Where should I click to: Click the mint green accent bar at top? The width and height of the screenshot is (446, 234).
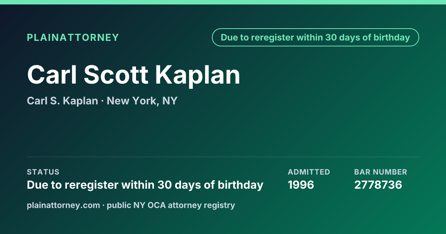pos(223,2)
